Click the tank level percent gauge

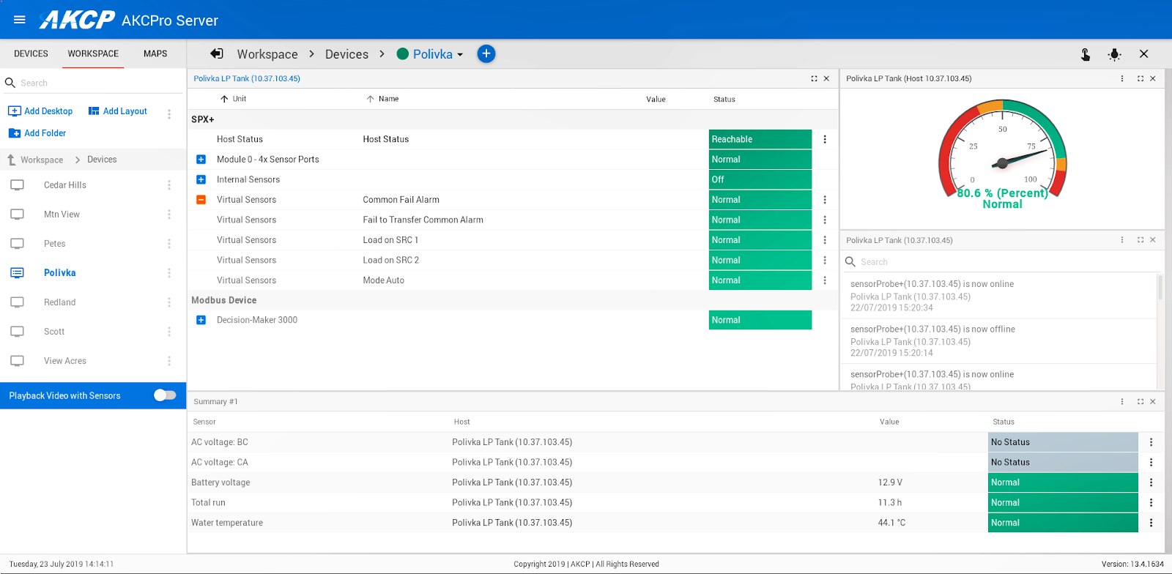pos(1002,154)
